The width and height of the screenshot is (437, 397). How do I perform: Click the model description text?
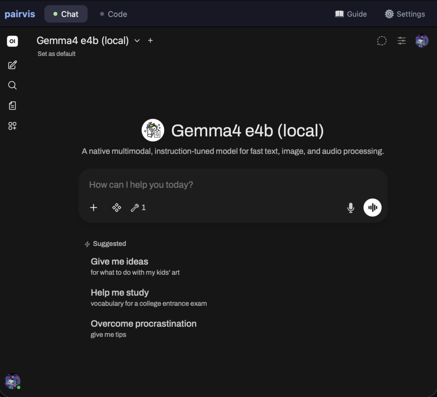(233, 151)
